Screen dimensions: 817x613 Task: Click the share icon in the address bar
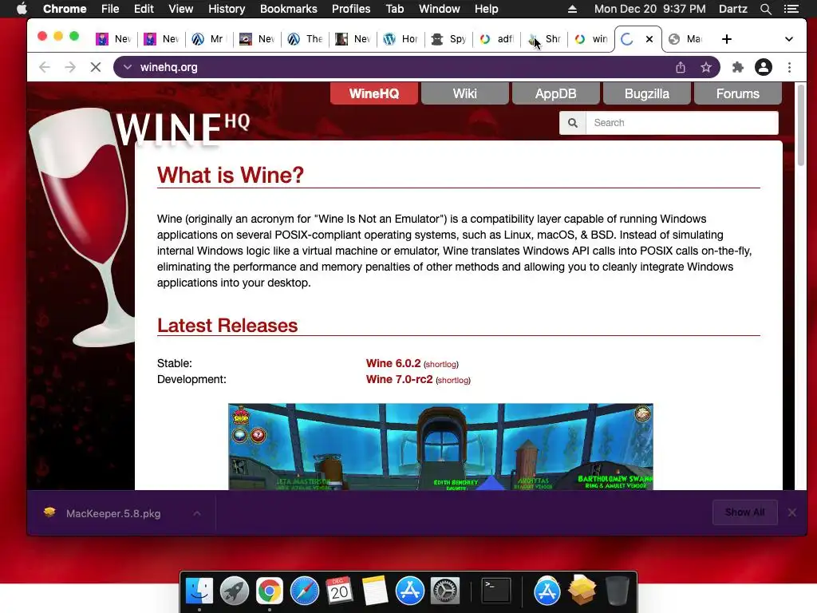681,67
